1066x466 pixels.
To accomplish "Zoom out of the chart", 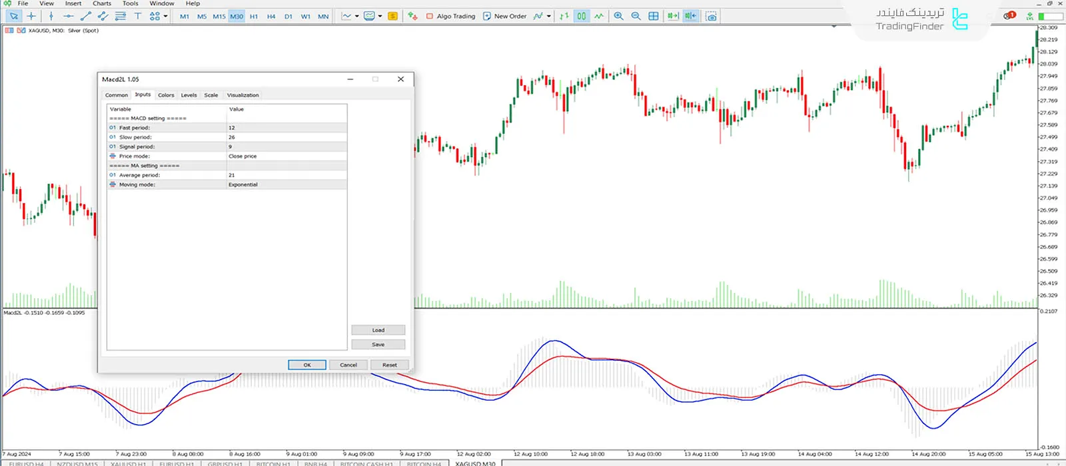I will (636, 16).
